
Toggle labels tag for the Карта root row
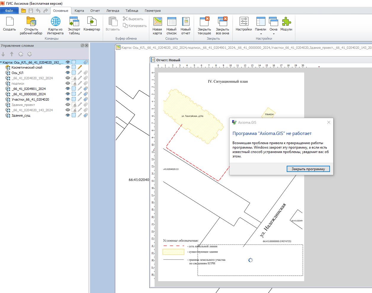[86, 62]
